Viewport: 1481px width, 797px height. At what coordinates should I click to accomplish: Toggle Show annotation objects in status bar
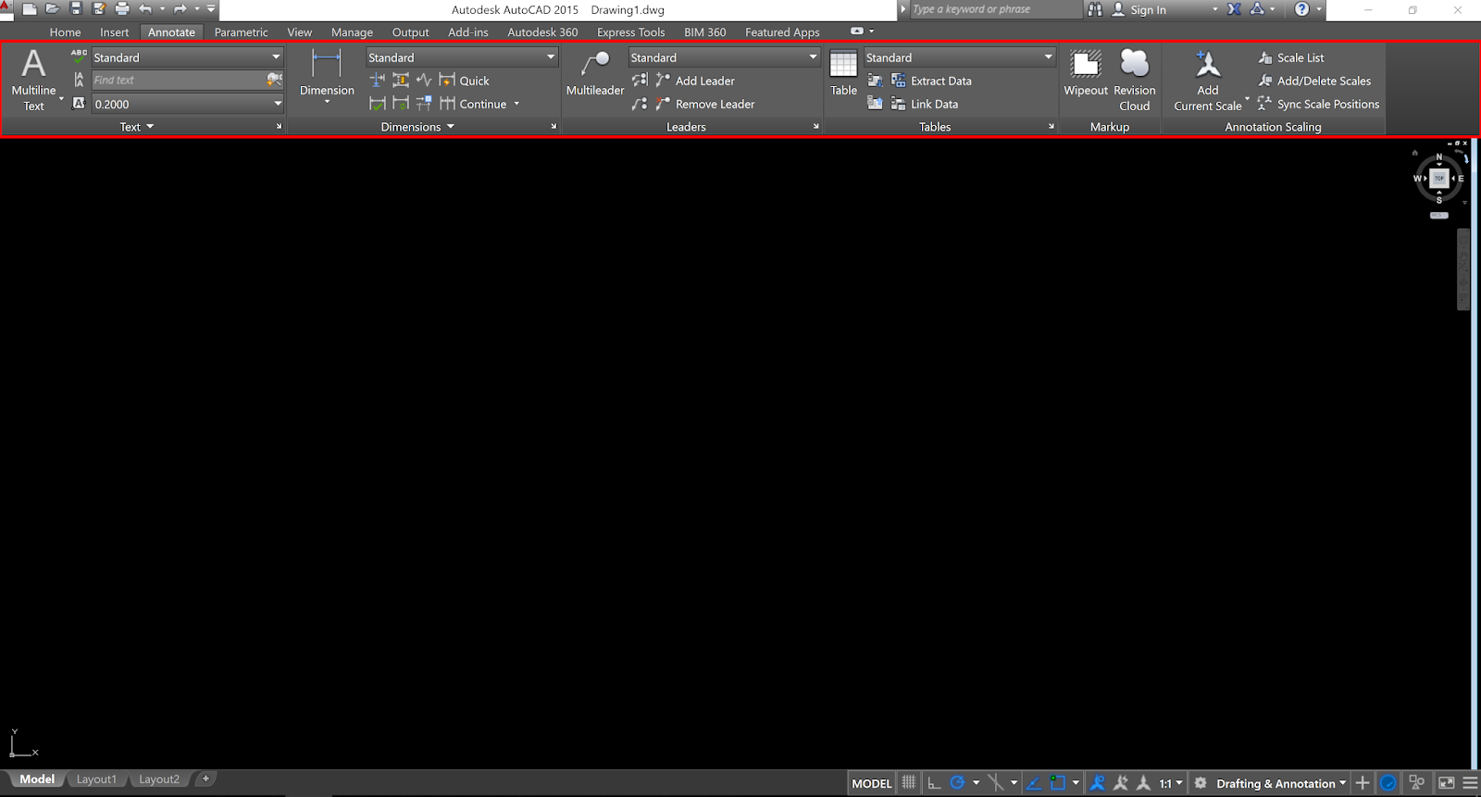(1098, 783)
